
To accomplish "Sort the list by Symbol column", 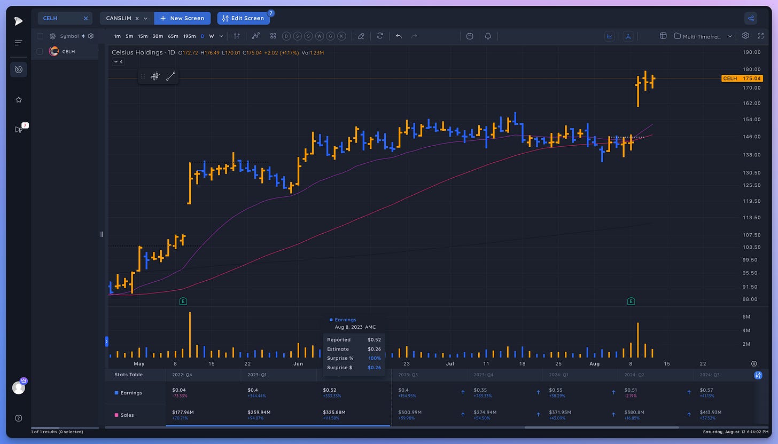I will pos(72,36).
